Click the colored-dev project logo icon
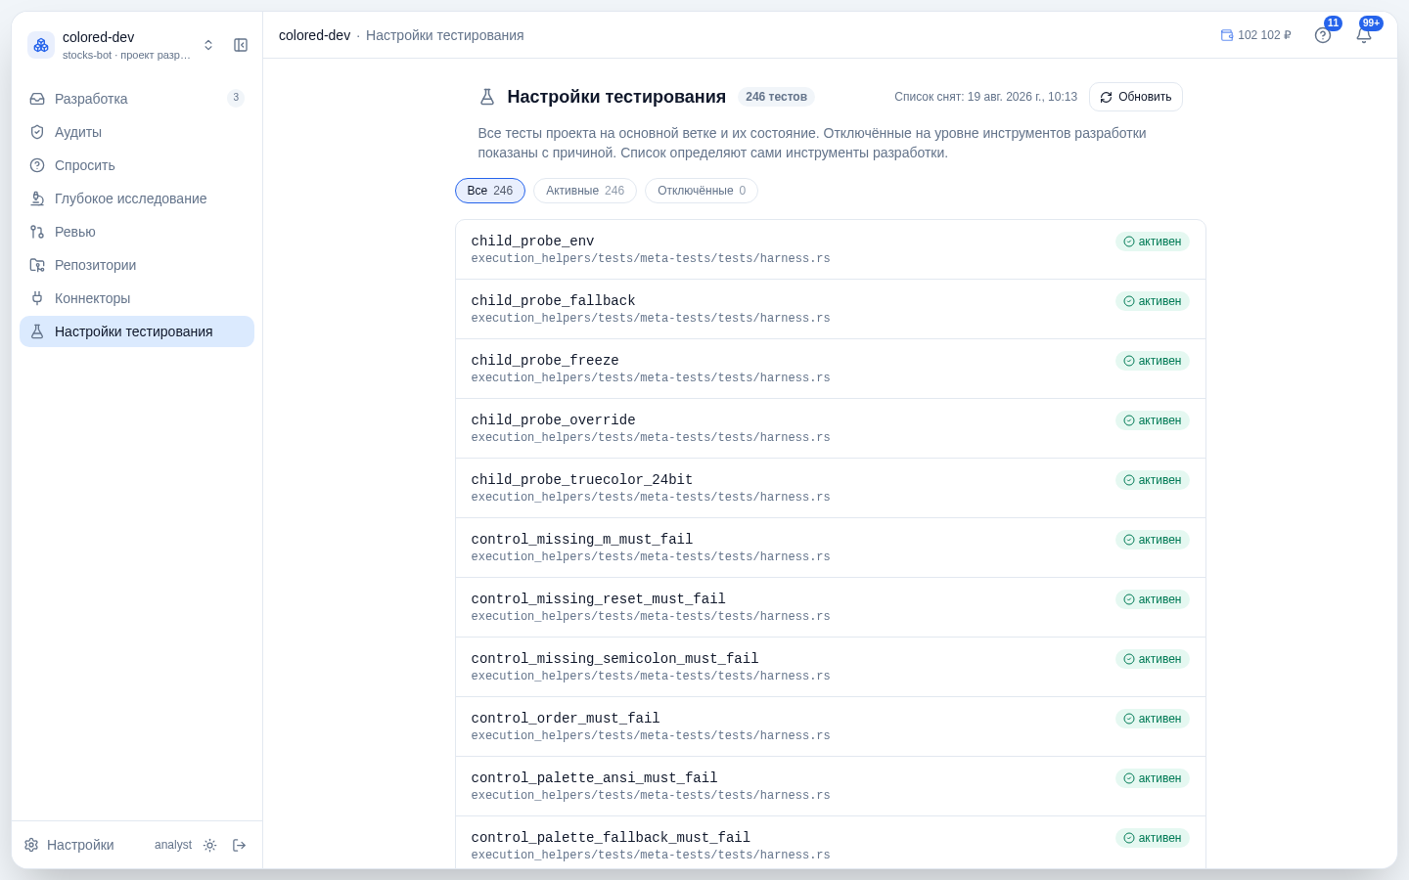Image resolution: width=1409 pixels, height=880 pixels. point(41,45)
